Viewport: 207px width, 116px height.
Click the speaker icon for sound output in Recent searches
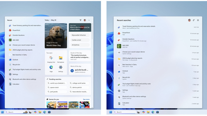pos(119,53)
